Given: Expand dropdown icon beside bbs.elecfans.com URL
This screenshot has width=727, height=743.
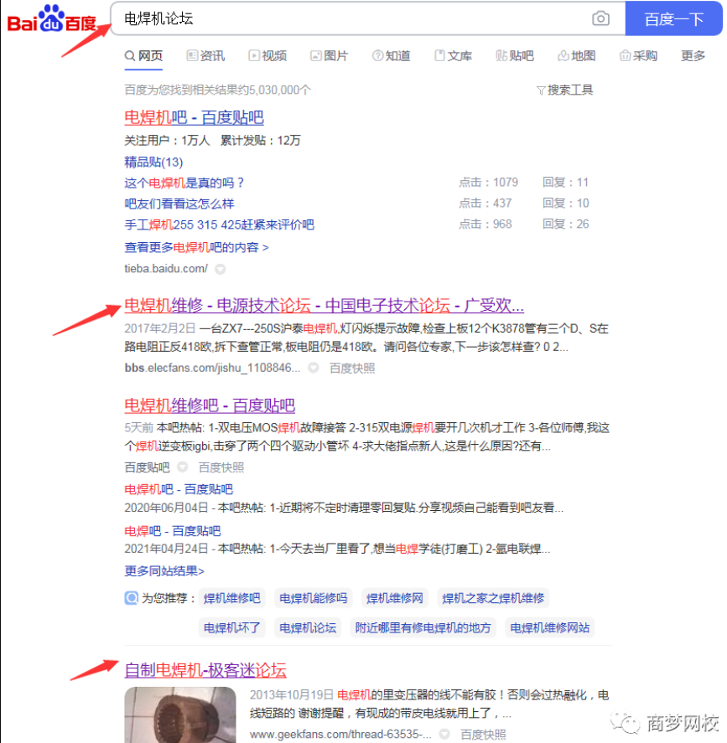Looking at the screenshot, I should pos(314,369).
